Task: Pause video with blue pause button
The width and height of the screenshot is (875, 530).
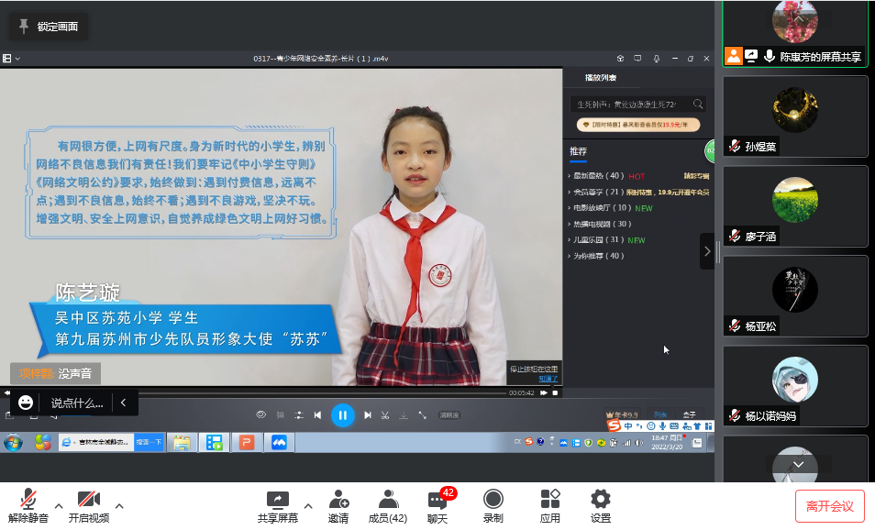Action: (343, 415)
